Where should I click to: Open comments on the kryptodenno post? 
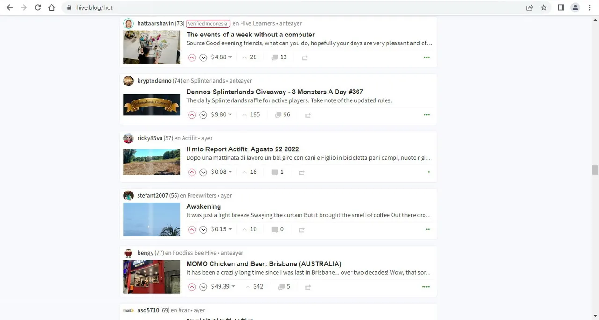pyautogui.click(x=282, y=114)
